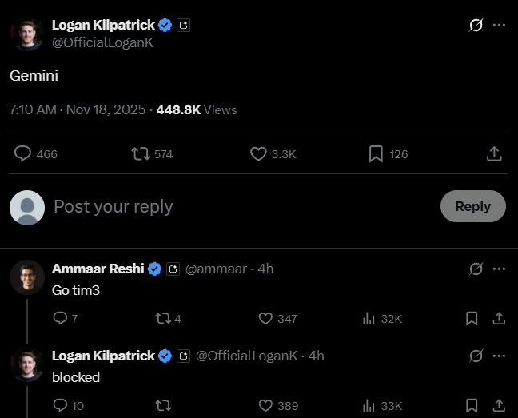Open more options on Ammaar's reply
Viewport: 518px width, 418px height.
499,269
